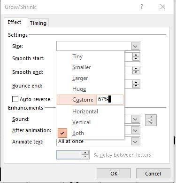The image size is (176, 183).
Task: Click the Cancel button
Action: click(153, 174)
